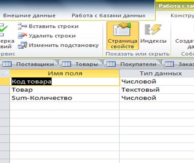Viewport: 194px width, 163px height.
Task: Click the row selector for Sum-Количество
Action: point(5,98)
